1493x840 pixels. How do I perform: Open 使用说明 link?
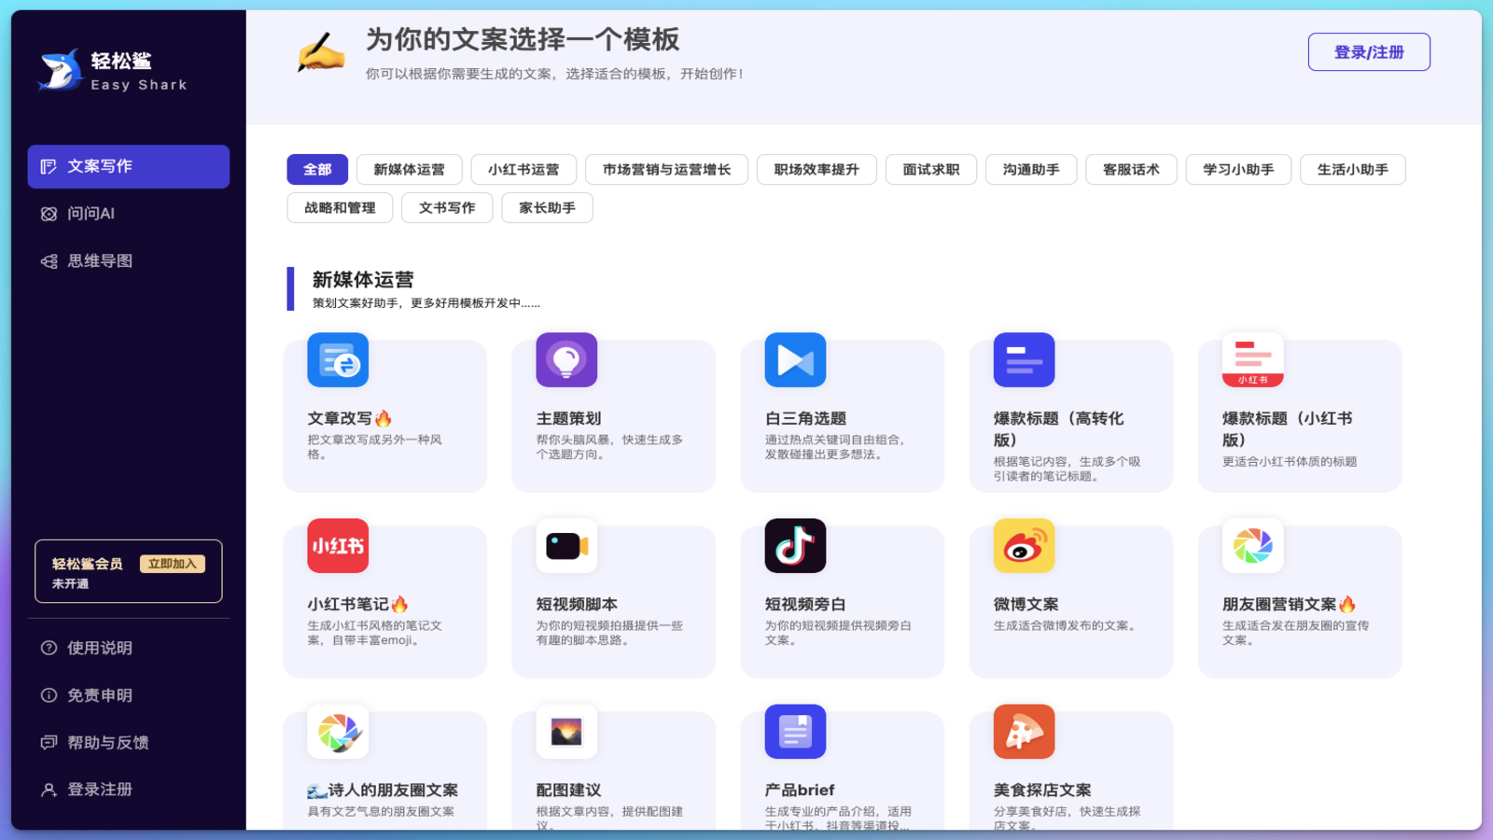click(100, 648)
